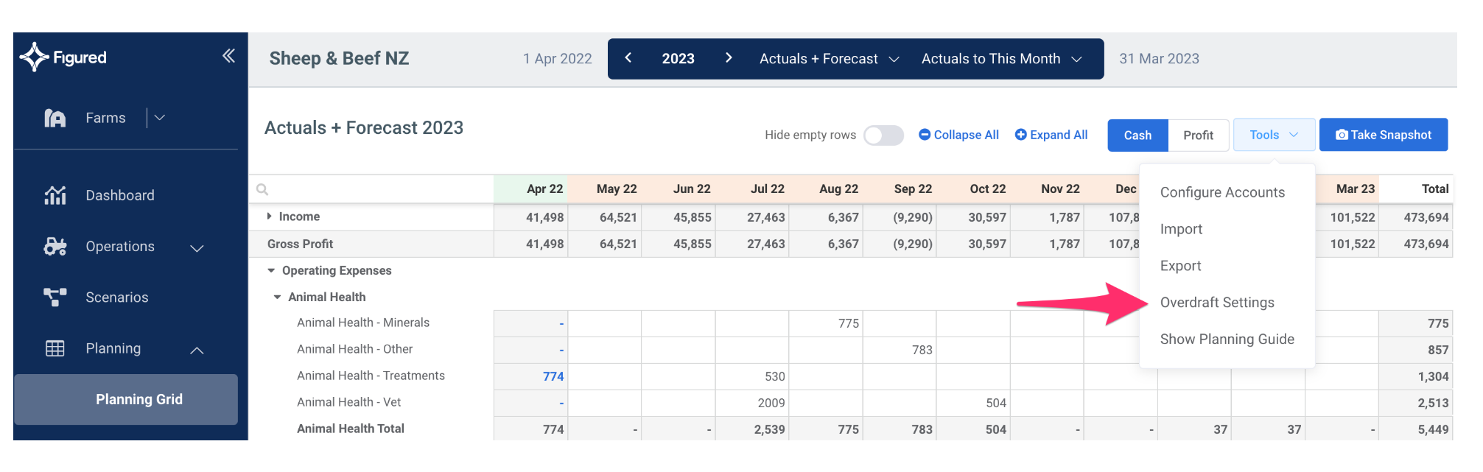Collapse the sidebar with double chevron
Image resolution: width=1483 pixels, height=472 pixels.
pyautogui.click(x=228, y=56)
